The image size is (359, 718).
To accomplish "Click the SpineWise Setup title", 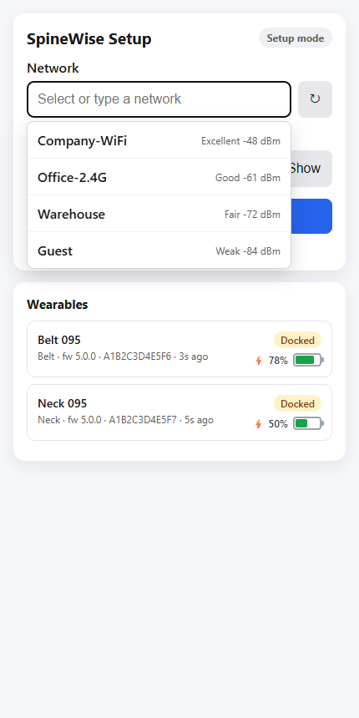I will point(88,39).
